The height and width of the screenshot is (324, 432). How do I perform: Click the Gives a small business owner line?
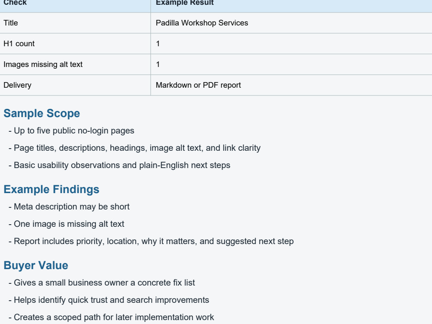point(102,283)
